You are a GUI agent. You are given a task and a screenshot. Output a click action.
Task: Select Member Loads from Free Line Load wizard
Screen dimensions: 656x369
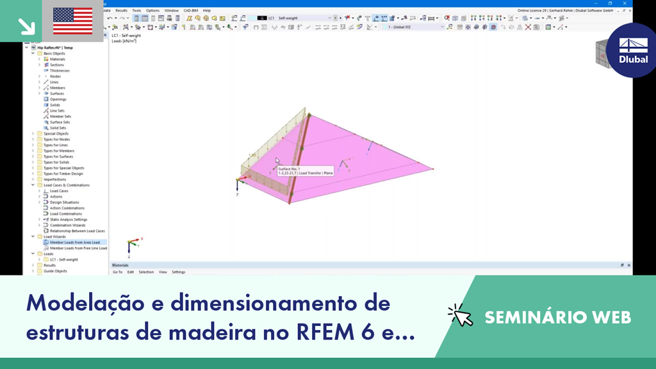(77, 247)
